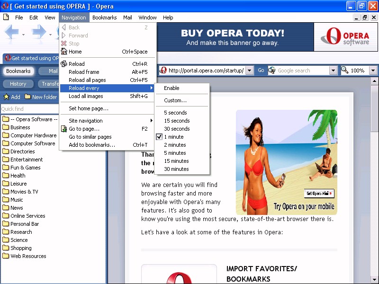Click the new page icon in menu bar
Image resolution: width=379 pixels, height=284 pixels.
tap(6, 17)
